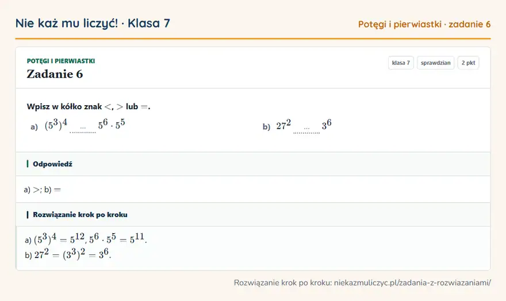Click the answer line 'a) >; b) ='
This screenshot has height=301, width=506.
coord(43,190)
